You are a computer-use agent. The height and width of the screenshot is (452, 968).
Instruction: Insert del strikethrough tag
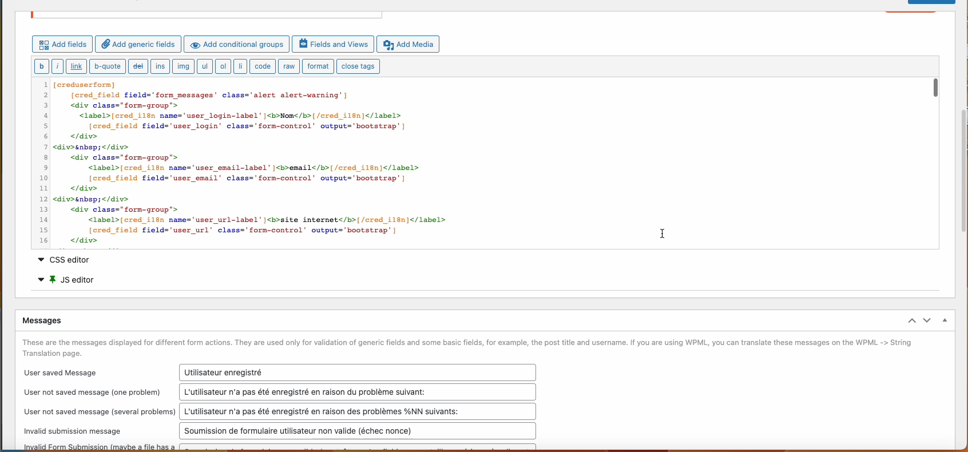pos(138,66)
